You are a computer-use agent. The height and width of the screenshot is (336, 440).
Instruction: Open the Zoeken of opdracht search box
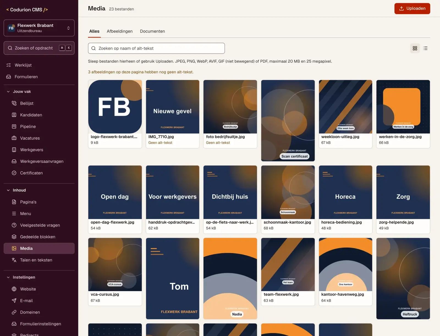39,48
